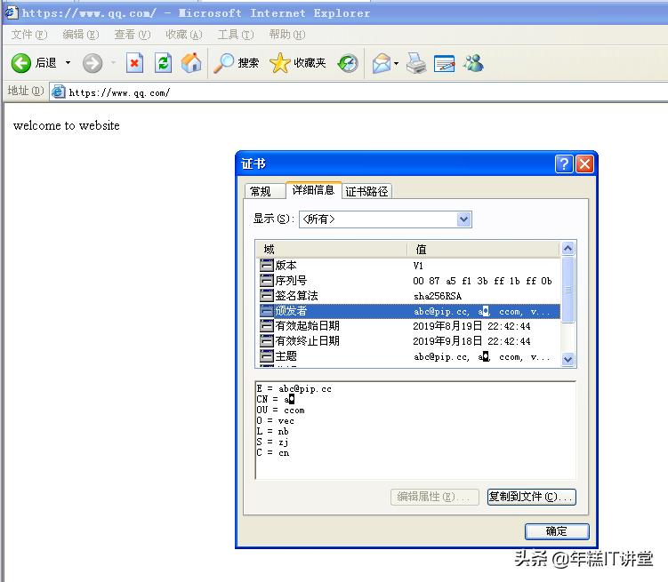Click the IE page icon in address bar

click(x=59, y=92)
